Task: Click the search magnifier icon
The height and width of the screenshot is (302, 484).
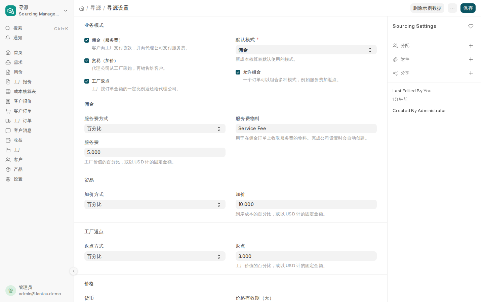Action: point(8,28)
